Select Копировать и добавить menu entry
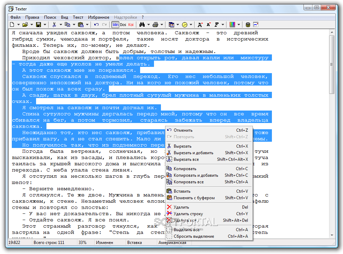The width and height of the screenshot is (343, 254). pyautogui.click(x=209, y=175)
